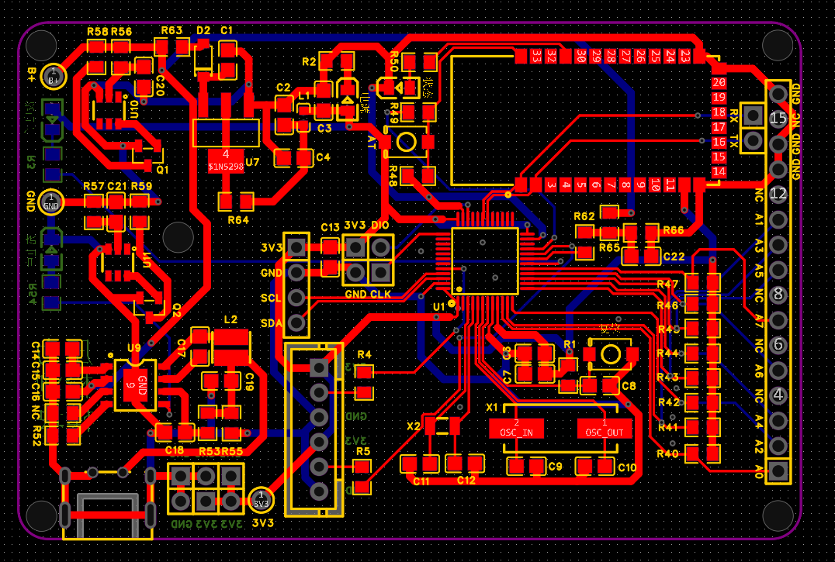Select the R62 designator text
835x562 pixels.
[x=584, y=216]
